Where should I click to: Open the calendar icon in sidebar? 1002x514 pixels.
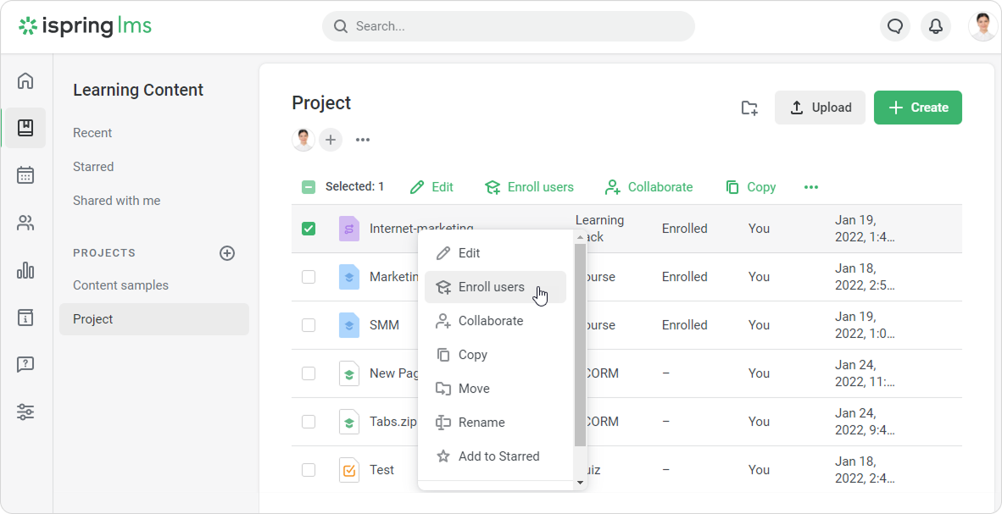(x=25, y=175)
